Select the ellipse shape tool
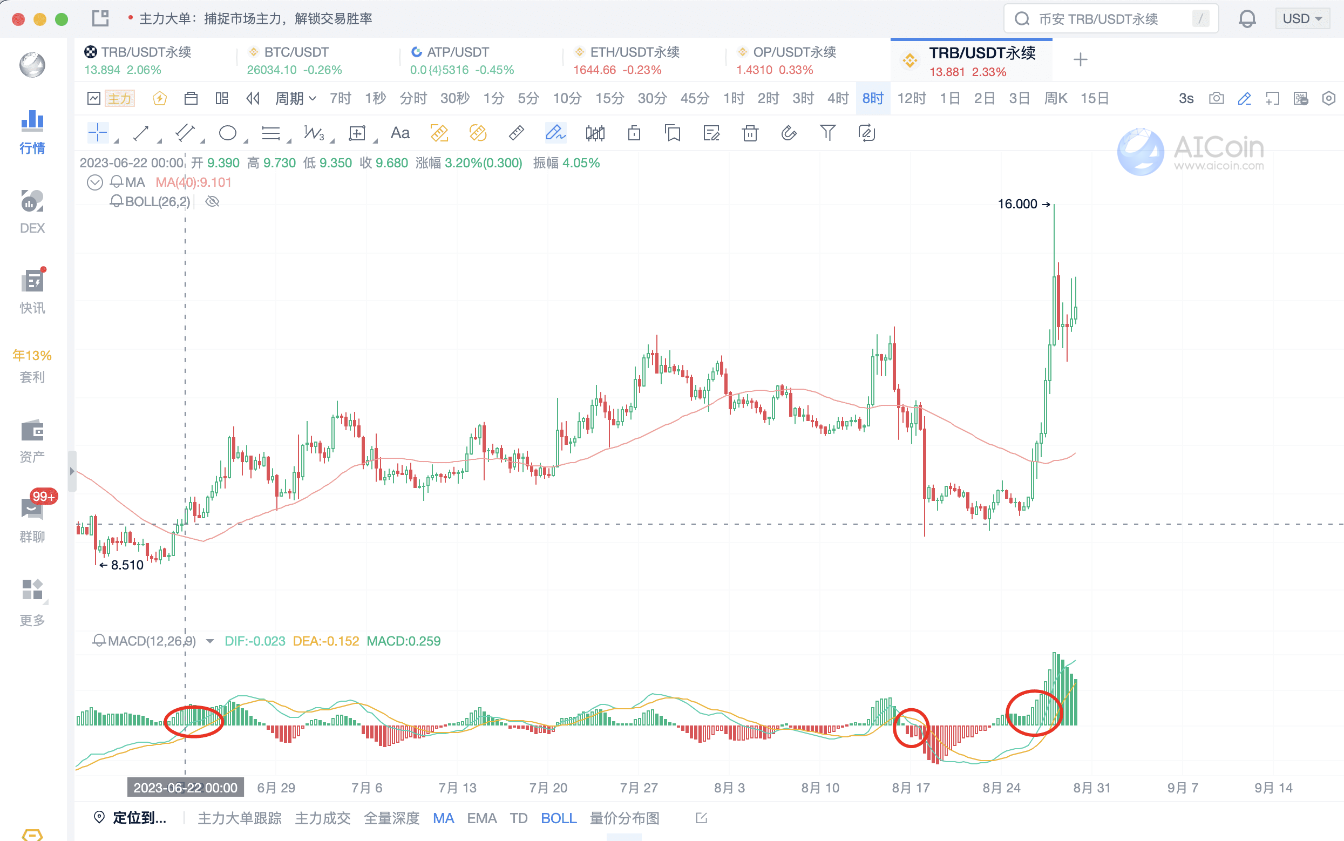The image size is (1344, 841). [x=227, y=133]
